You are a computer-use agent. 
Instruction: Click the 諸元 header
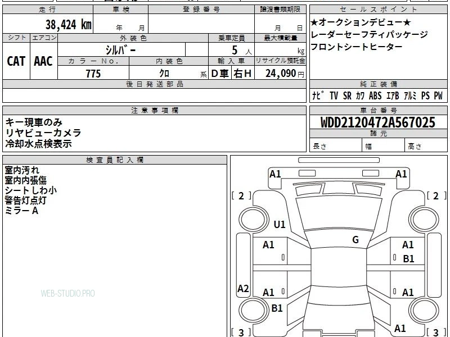[378, 134]
